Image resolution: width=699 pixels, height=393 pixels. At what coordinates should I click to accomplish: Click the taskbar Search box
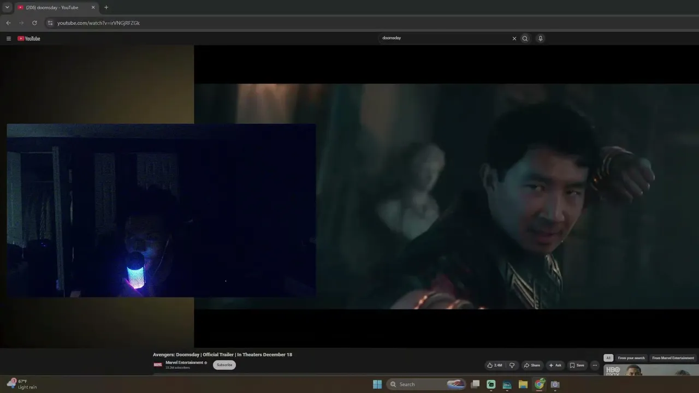[427, 384]
